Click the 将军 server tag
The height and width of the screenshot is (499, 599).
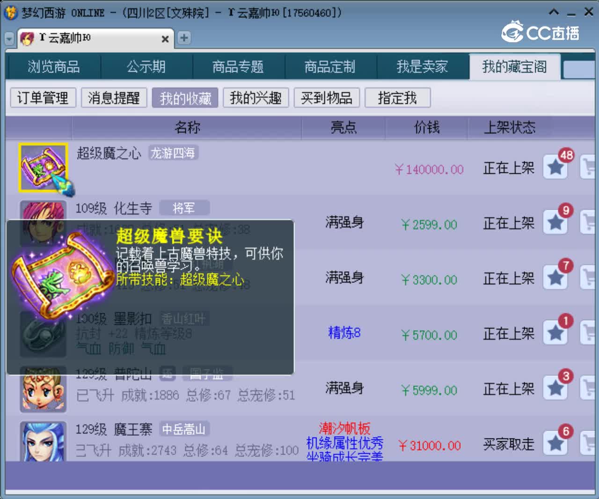click(184, 208)
